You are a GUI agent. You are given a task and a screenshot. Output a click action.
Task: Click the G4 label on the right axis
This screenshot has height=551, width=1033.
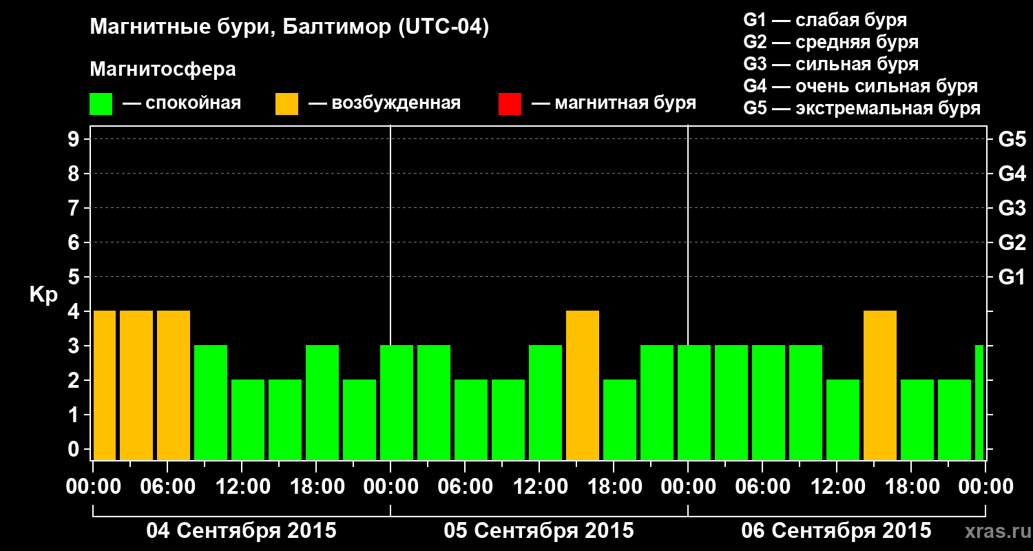click(x=1012, y=174)
